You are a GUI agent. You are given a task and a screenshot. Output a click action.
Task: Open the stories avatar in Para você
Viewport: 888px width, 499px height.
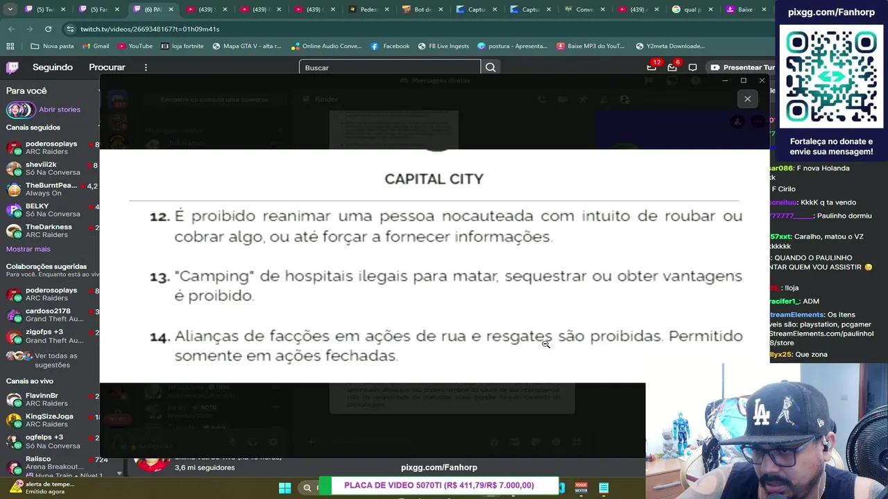coord(20,110)
